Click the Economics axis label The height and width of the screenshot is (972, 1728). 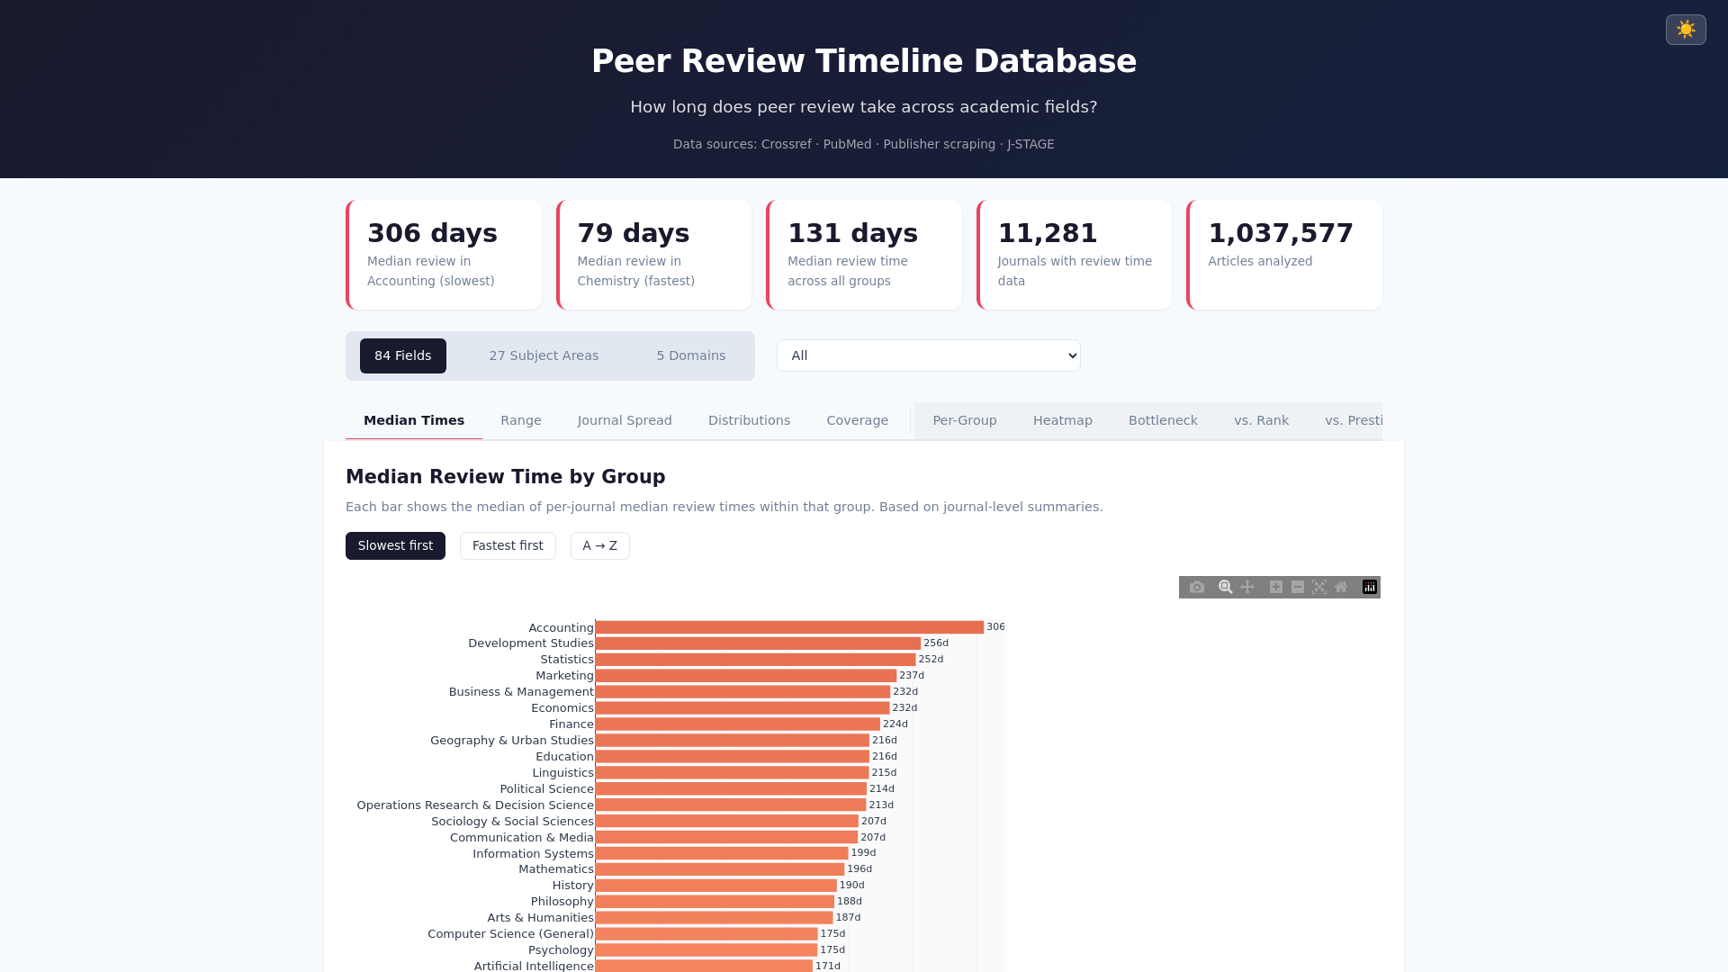(x=562, y=708)
